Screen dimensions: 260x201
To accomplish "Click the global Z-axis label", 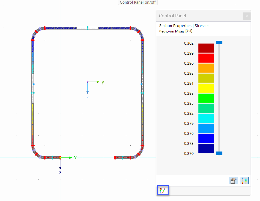I will point(60,173).
